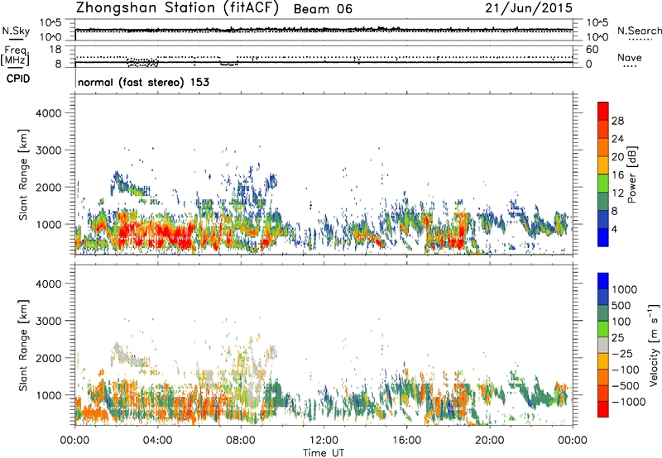
Task: Click the '16:00' time axis tick label
Action: pos(406,441)
